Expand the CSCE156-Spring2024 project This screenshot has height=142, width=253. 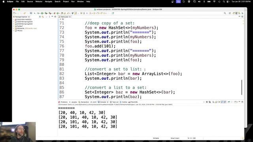click(13, 22)
